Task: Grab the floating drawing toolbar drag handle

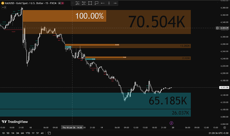Action: [x=72, y=3]
